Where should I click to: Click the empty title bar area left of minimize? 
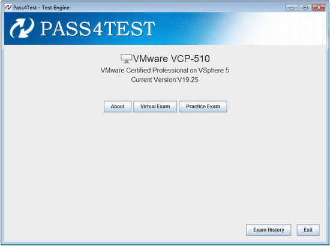[x=177, y=8]
